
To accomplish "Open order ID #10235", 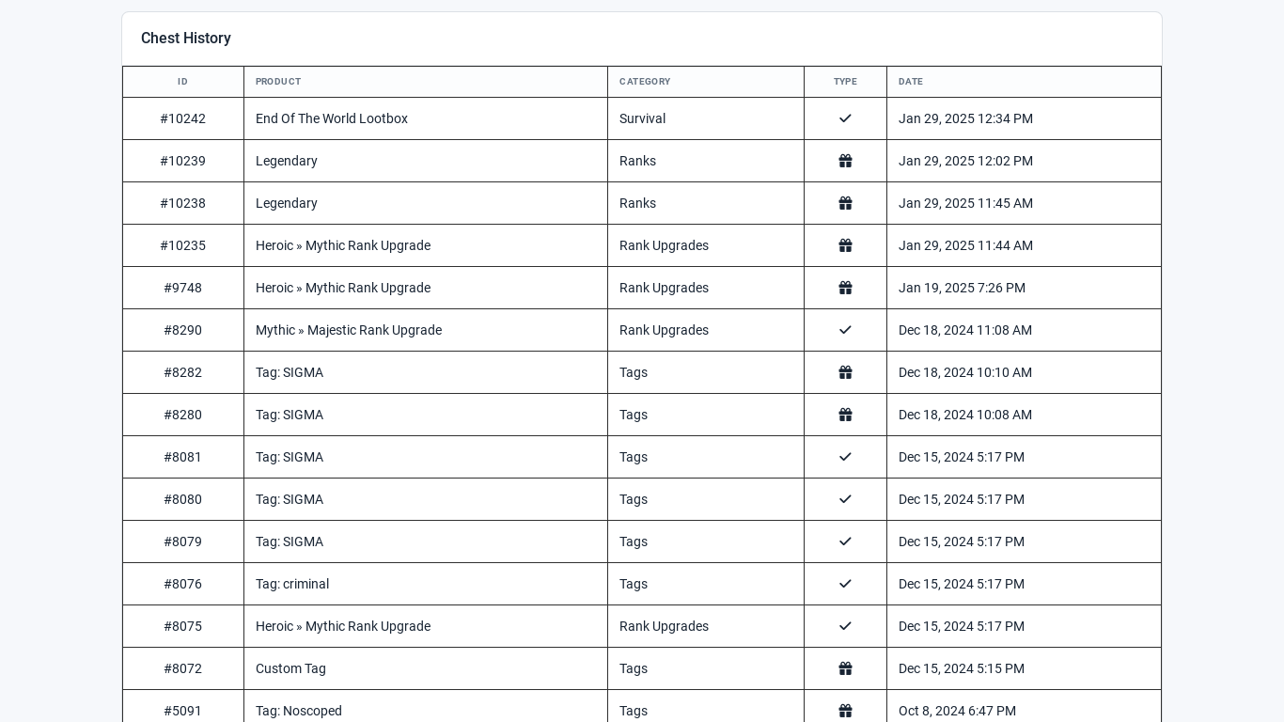I will pos(182,245).
